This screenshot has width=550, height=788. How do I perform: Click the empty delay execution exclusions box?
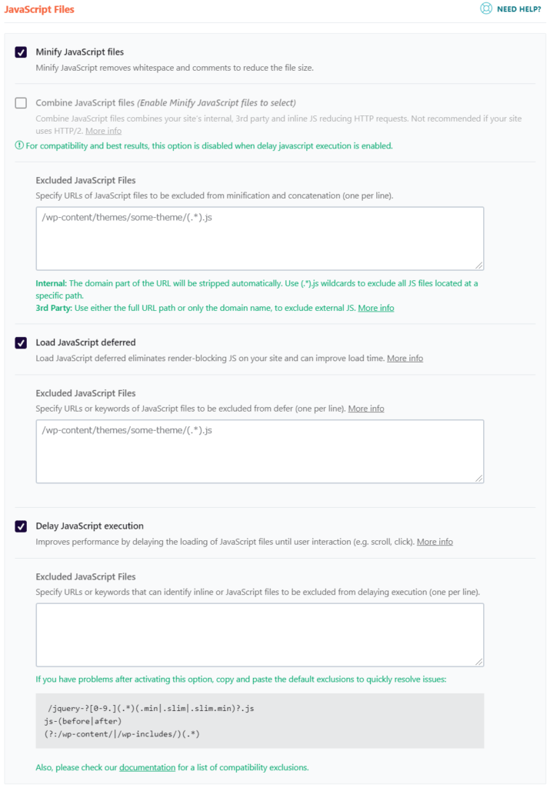pyautogui.click(x=258, y=633)
